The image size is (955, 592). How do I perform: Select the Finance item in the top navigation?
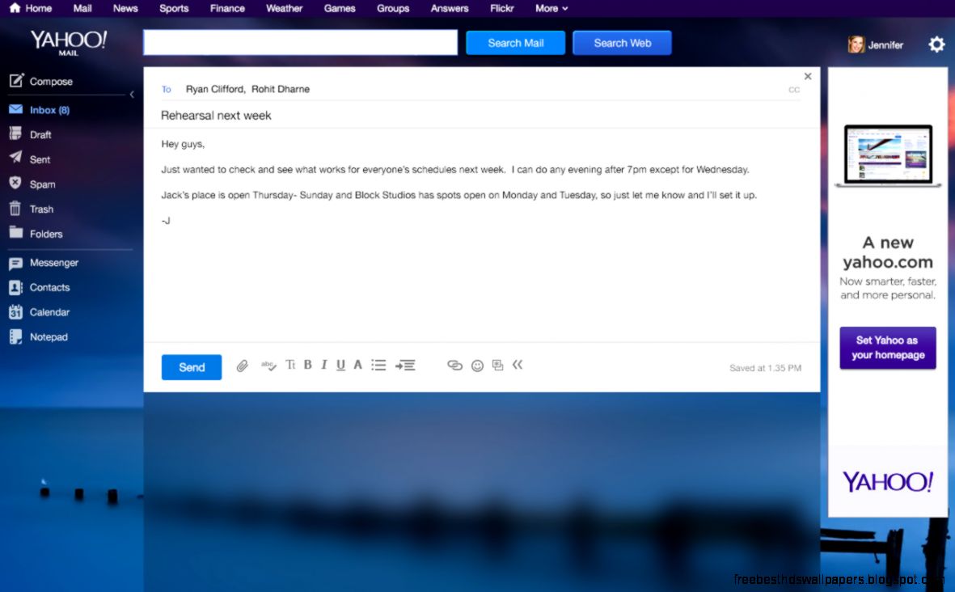[227, 8]
